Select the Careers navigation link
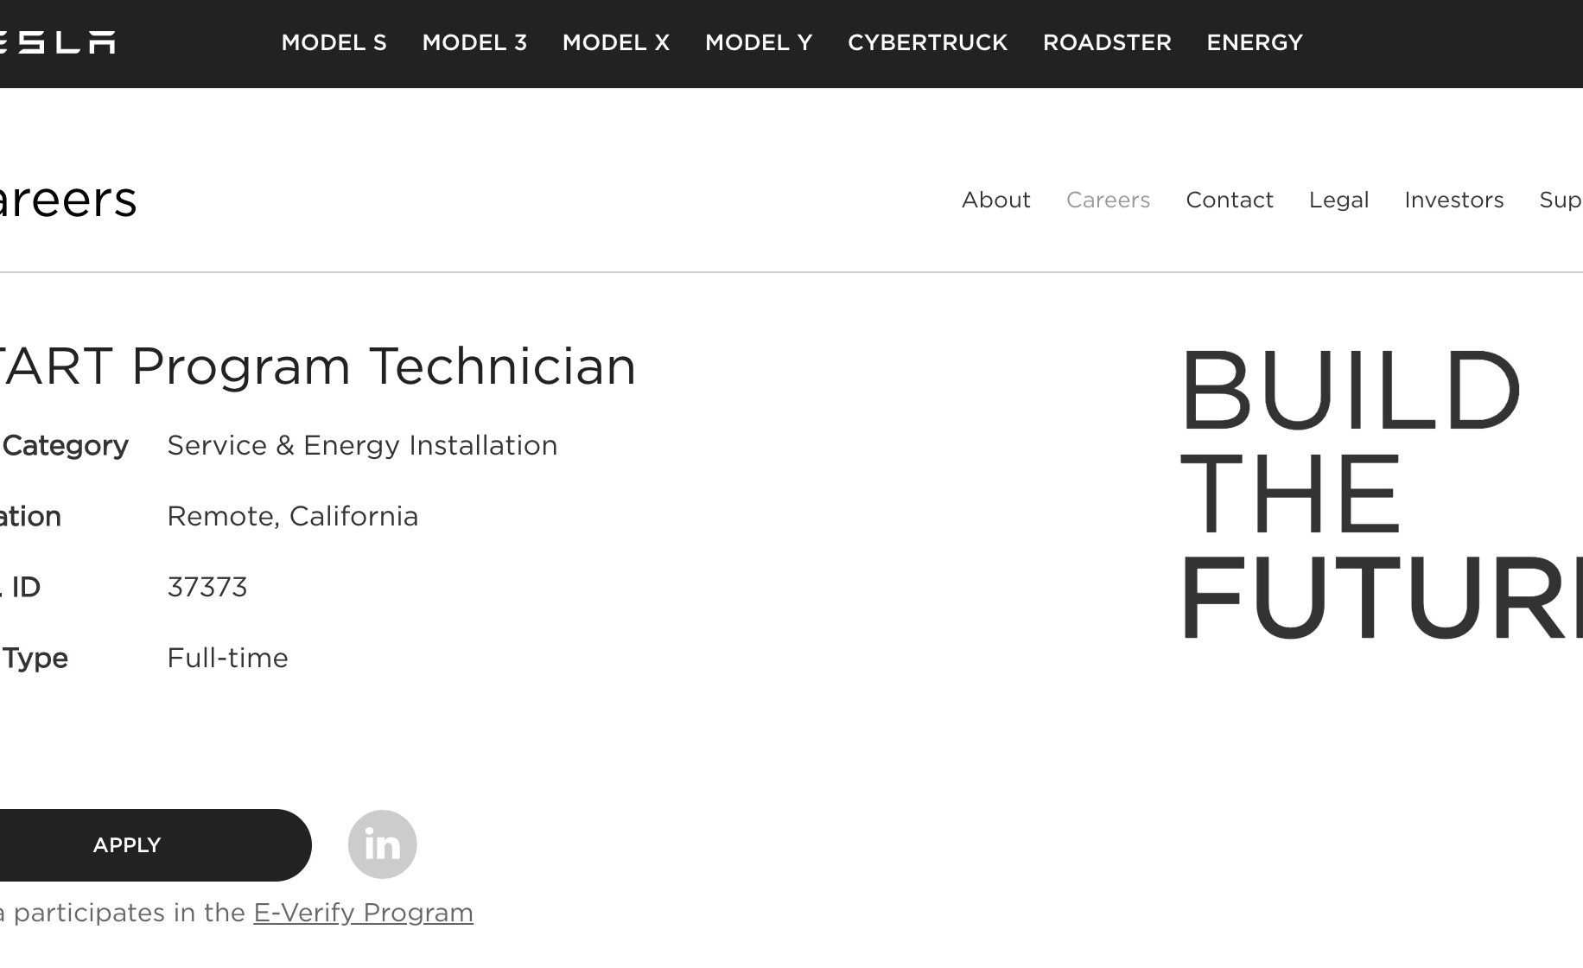 click(x=1108, y=200)
